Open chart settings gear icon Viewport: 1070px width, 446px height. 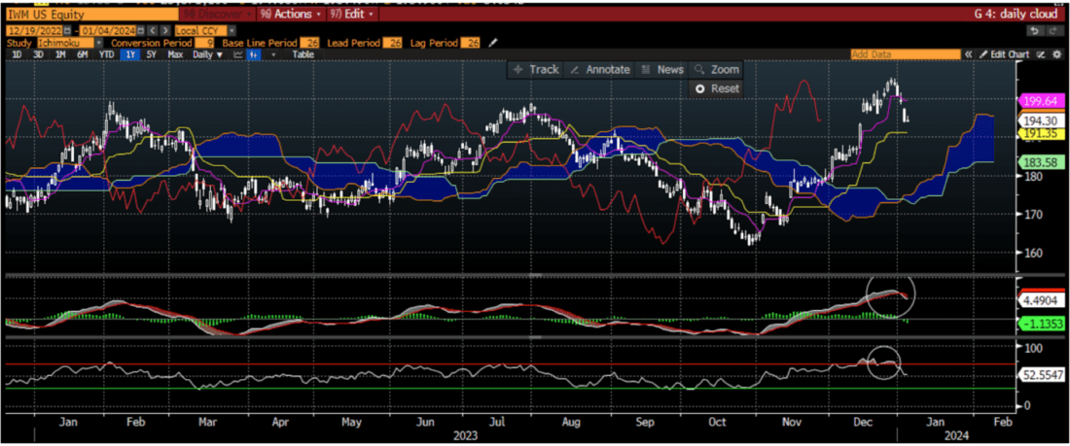tap(1056, 54)
